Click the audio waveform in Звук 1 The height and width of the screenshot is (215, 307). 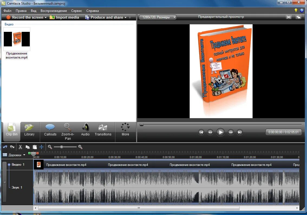click(x=166, y=187)
